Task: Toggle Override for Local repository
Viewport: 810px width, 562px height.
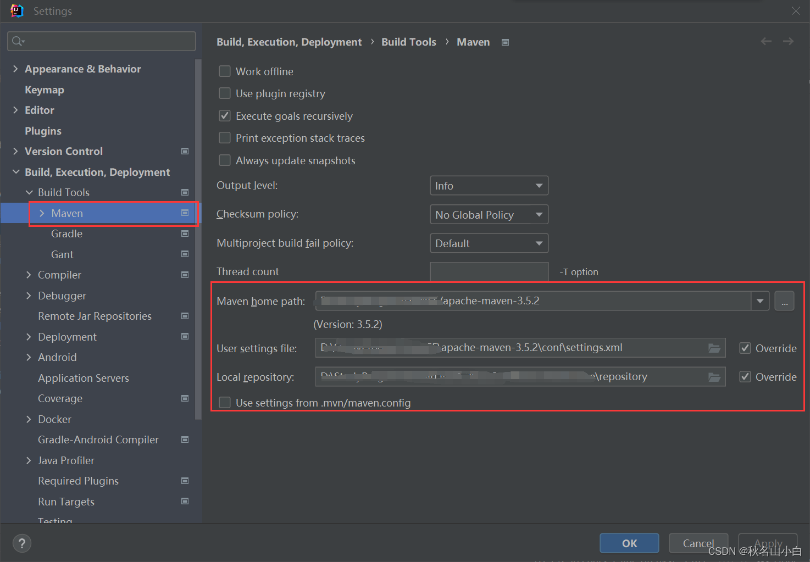Action: pyautogui.click(x=745, y=377)
